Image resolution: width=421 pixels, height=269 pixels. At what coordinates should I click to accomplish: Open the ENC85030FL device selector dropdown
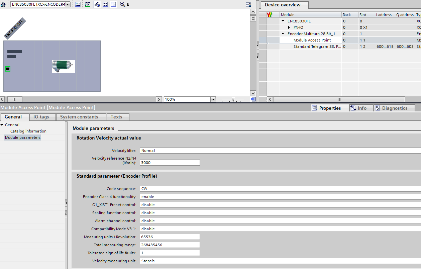tap(68, 4)
